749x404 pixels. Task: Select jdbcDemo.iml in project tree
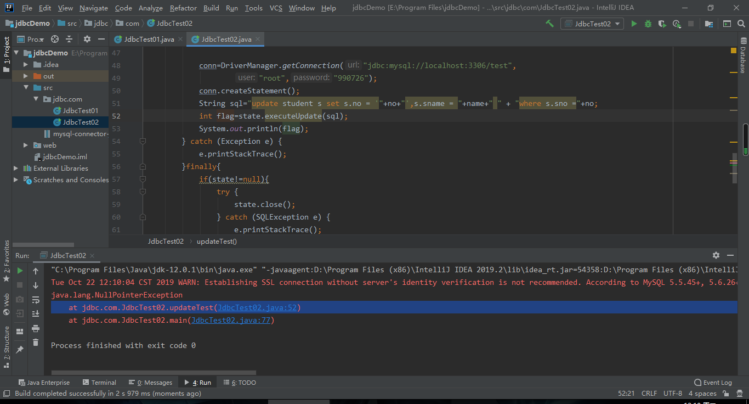(65, 157)
